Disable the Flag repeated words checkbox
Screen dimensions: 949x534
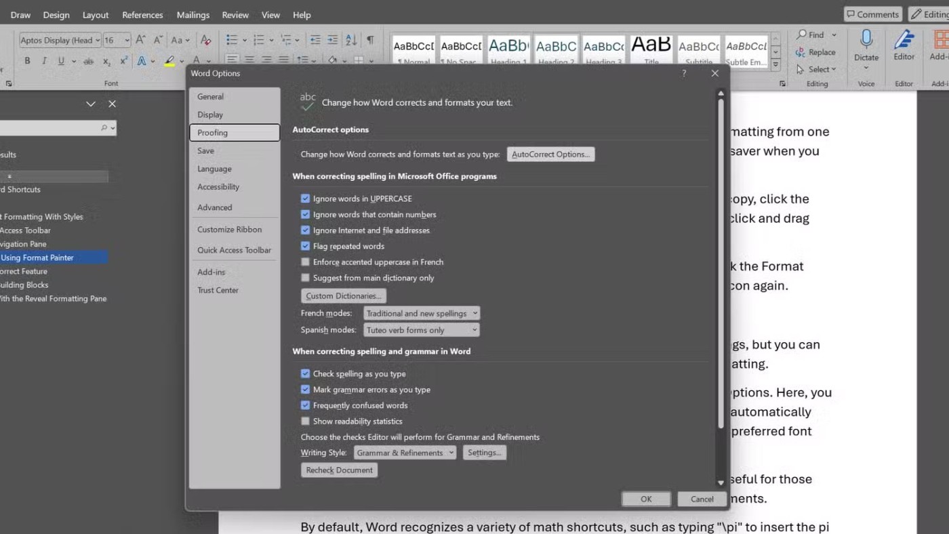tap(305, 246)
